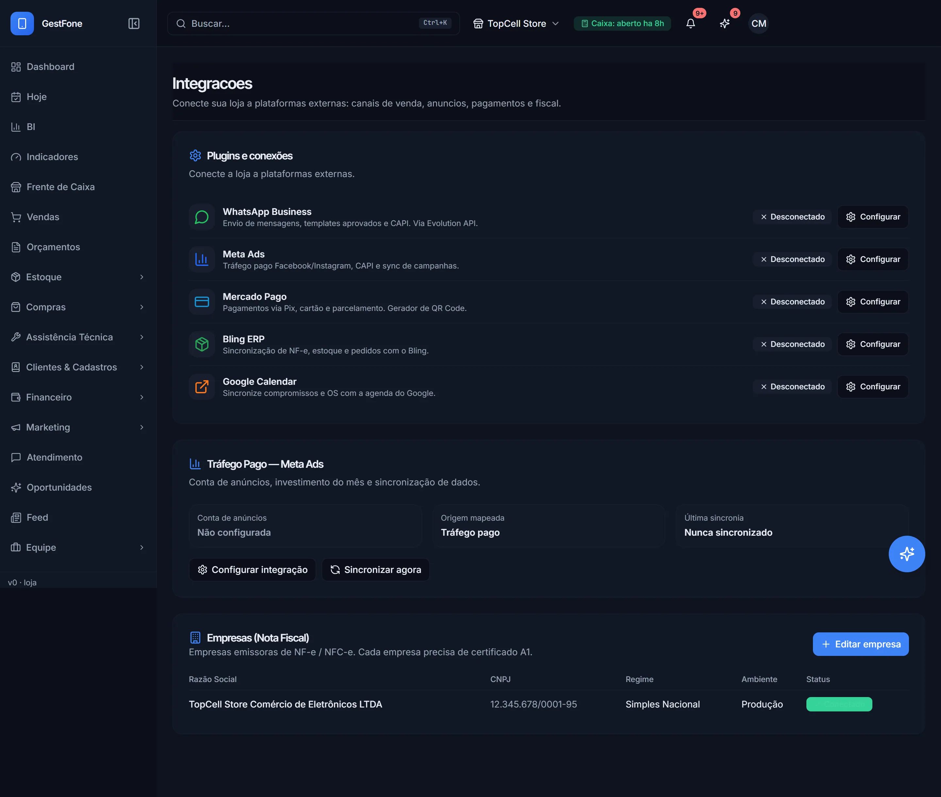Click the Caixa: aberto ha 8h badge

pyautogui.click(x=622, y=24)
